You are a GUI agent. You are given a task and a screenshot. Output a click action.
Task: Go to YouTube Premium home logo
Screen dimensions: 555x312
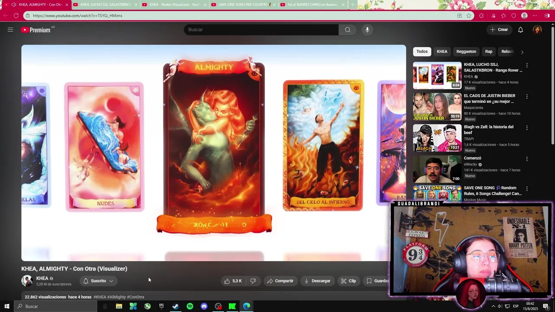pos(36,30)
